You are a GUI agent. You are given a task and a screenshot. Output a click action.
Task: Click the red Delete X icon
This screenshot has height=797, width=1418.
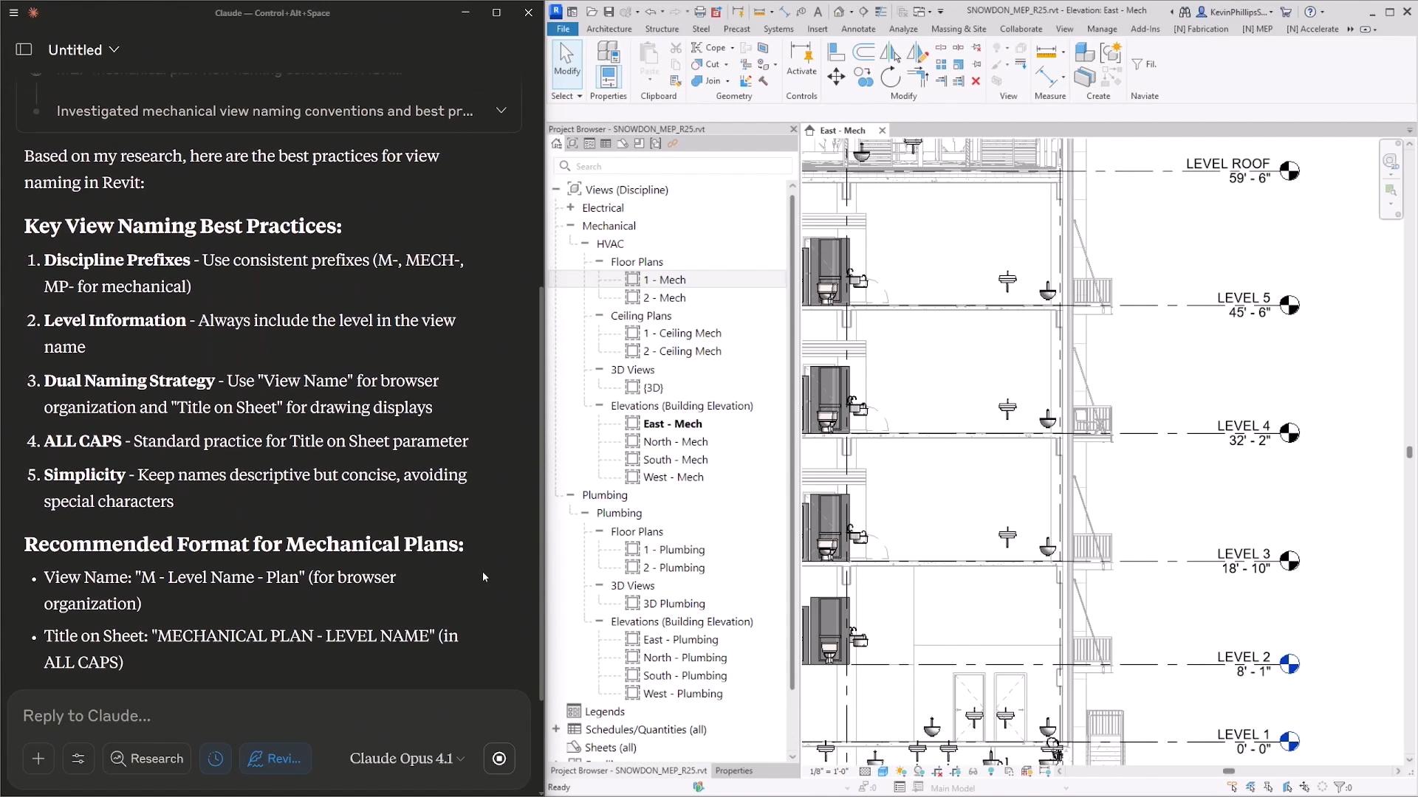(976, 81)
